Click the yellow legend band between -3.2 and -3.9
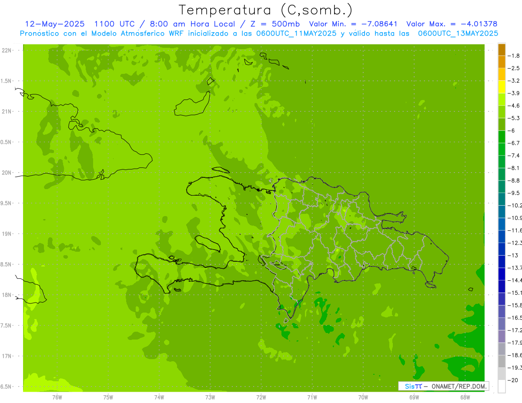 502,87
